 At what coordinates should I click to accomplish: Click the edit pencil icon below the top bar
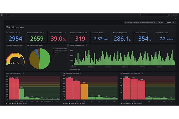[175, 18]
